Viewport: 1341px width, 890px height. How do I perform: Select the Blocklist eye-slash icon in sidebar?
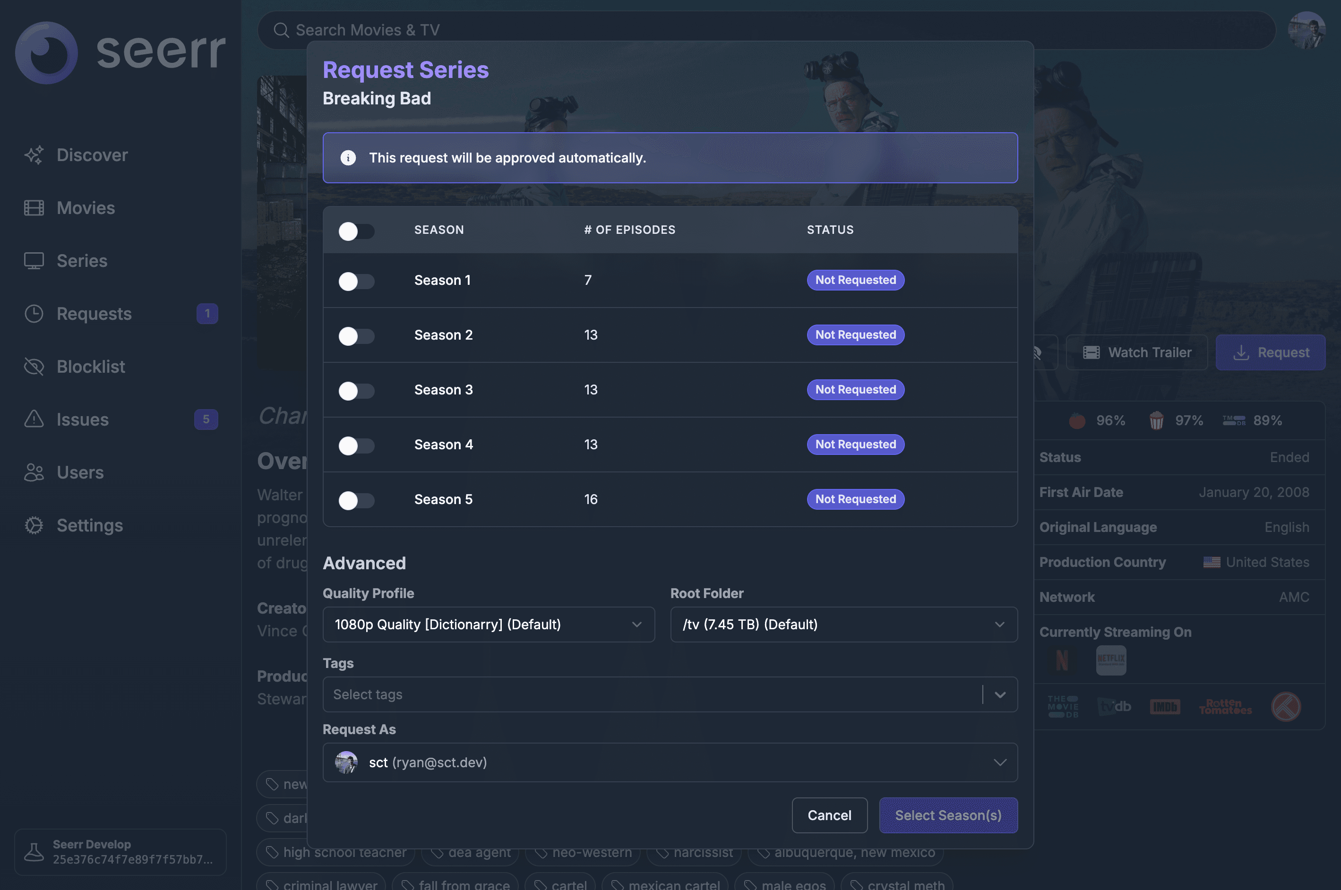34,366
